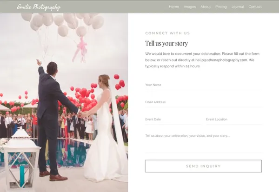Click the Event Date field
This screenshot has width=279, height=192.
pyautogui.click(x=173, y=119)
